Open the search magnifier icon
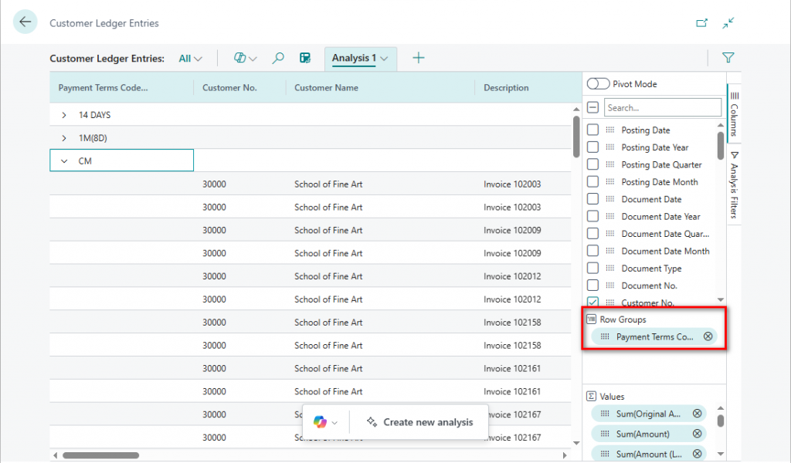 (x=278, y=58)
